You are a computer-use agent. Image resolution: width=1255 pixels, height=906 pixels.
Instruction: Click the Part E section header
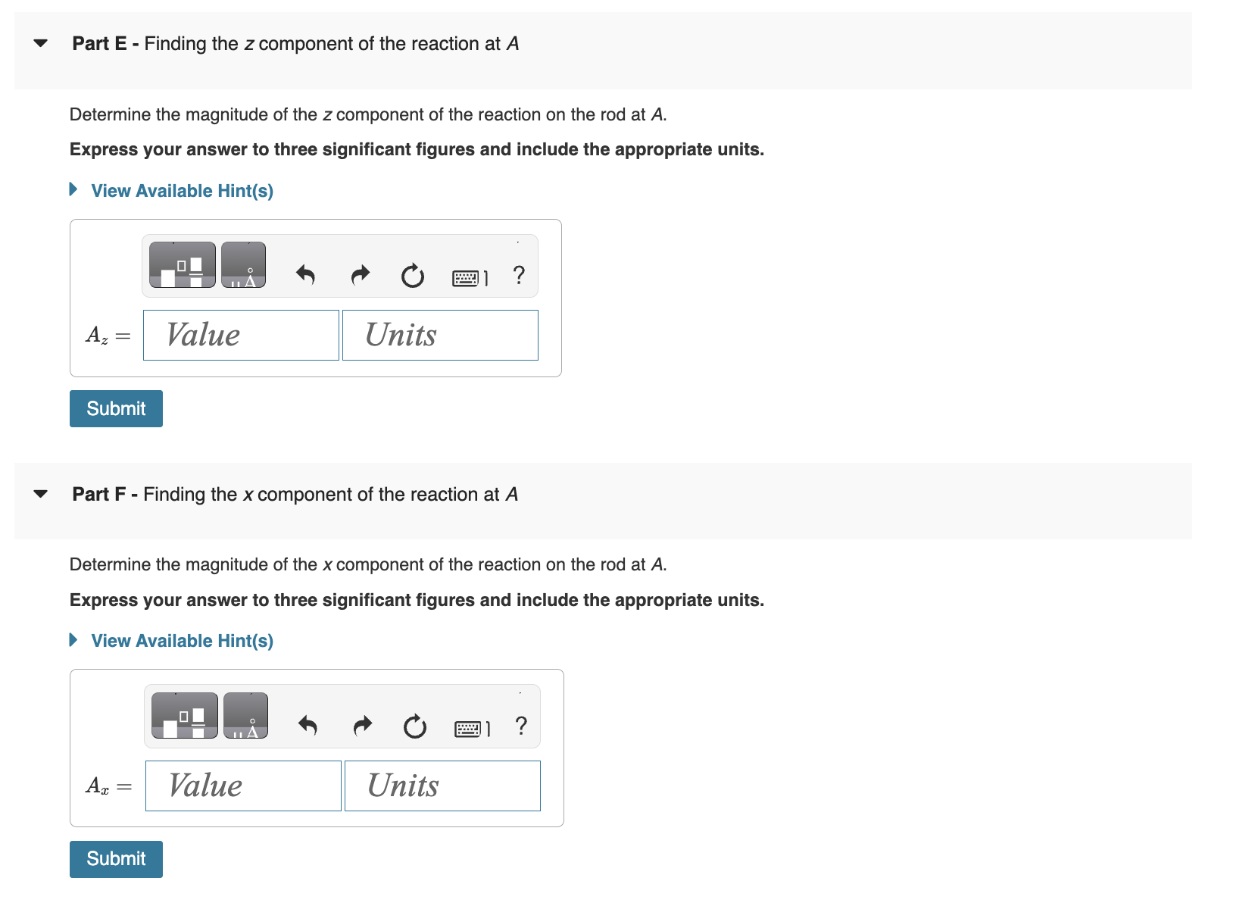click(294, 44)
